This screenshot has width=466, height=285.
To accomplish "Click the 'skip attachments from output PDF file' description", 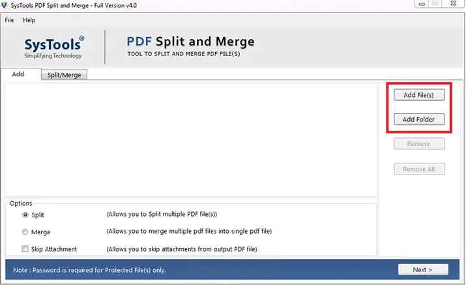I will (x=182, y=249).
